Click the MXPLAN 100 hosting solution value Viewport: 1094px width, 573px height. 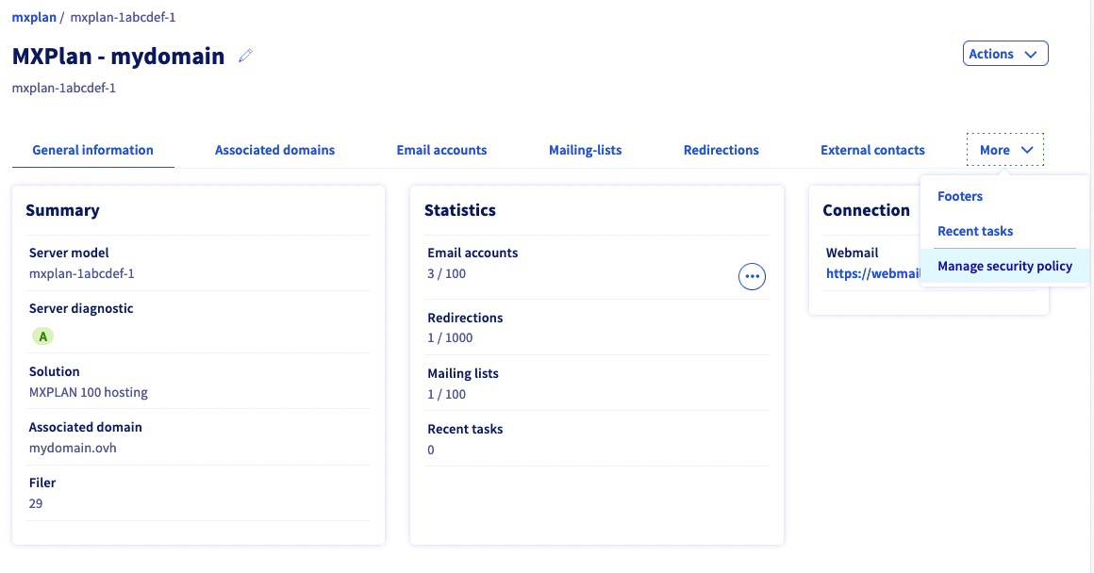89,392
